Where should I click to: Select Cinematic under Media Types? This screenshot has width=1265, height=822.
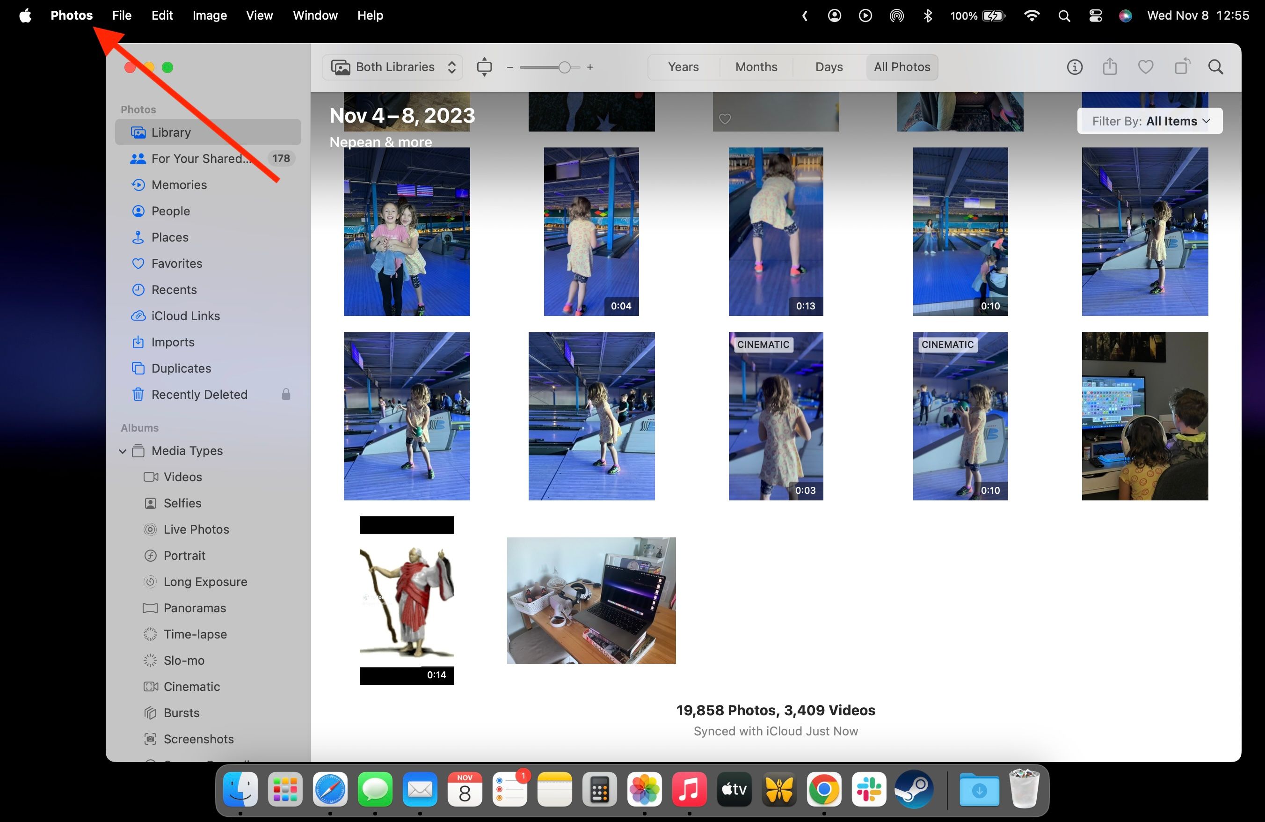[191, 686]
